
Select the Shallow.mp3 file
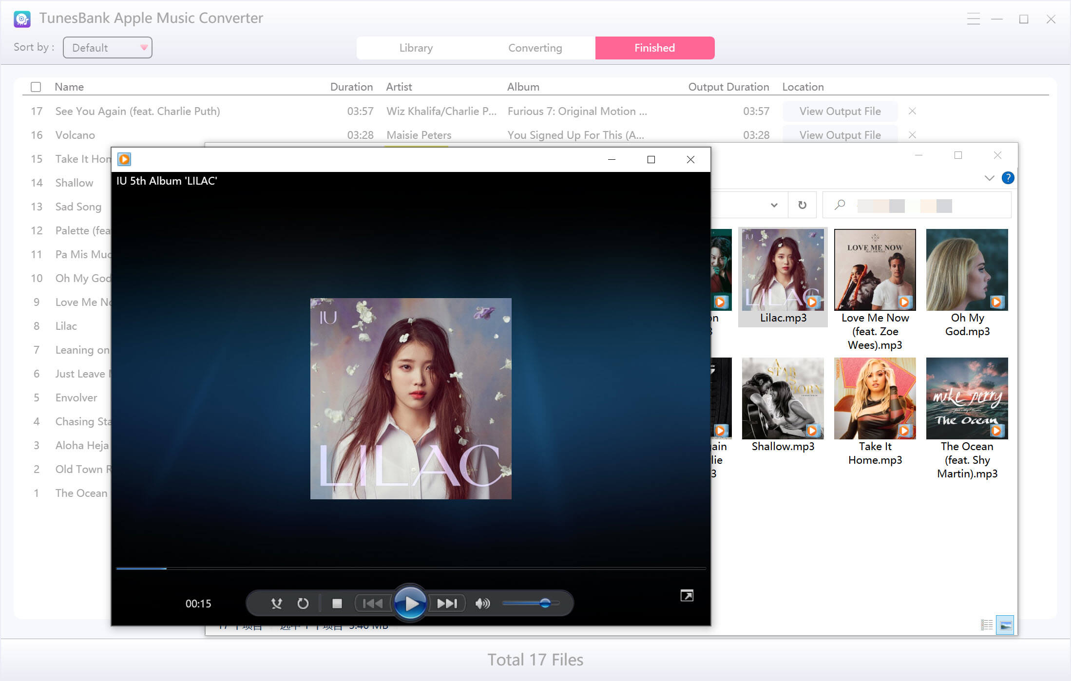[x=783, y=405]
